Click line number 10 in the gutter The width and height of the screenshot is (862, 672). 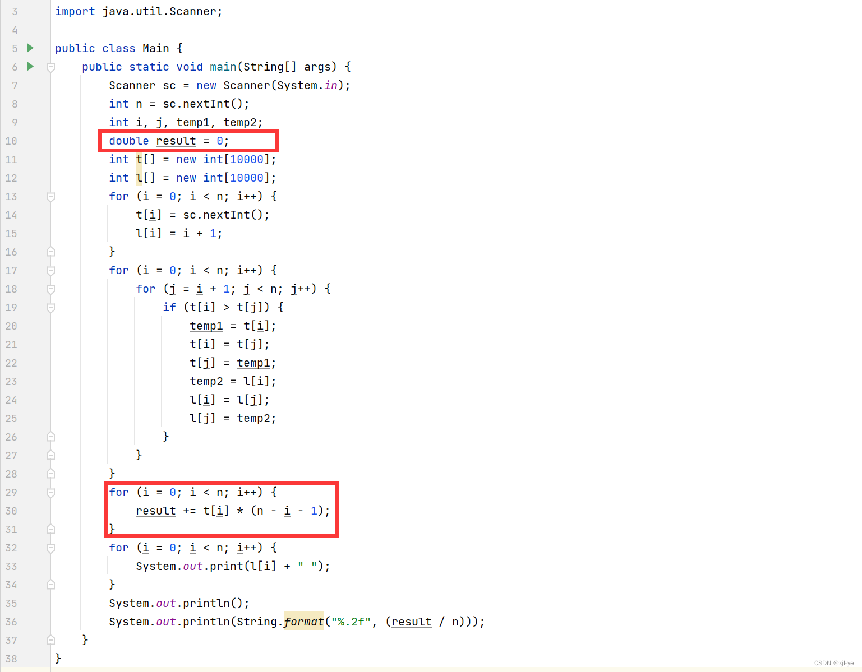[x=11, y=141]
